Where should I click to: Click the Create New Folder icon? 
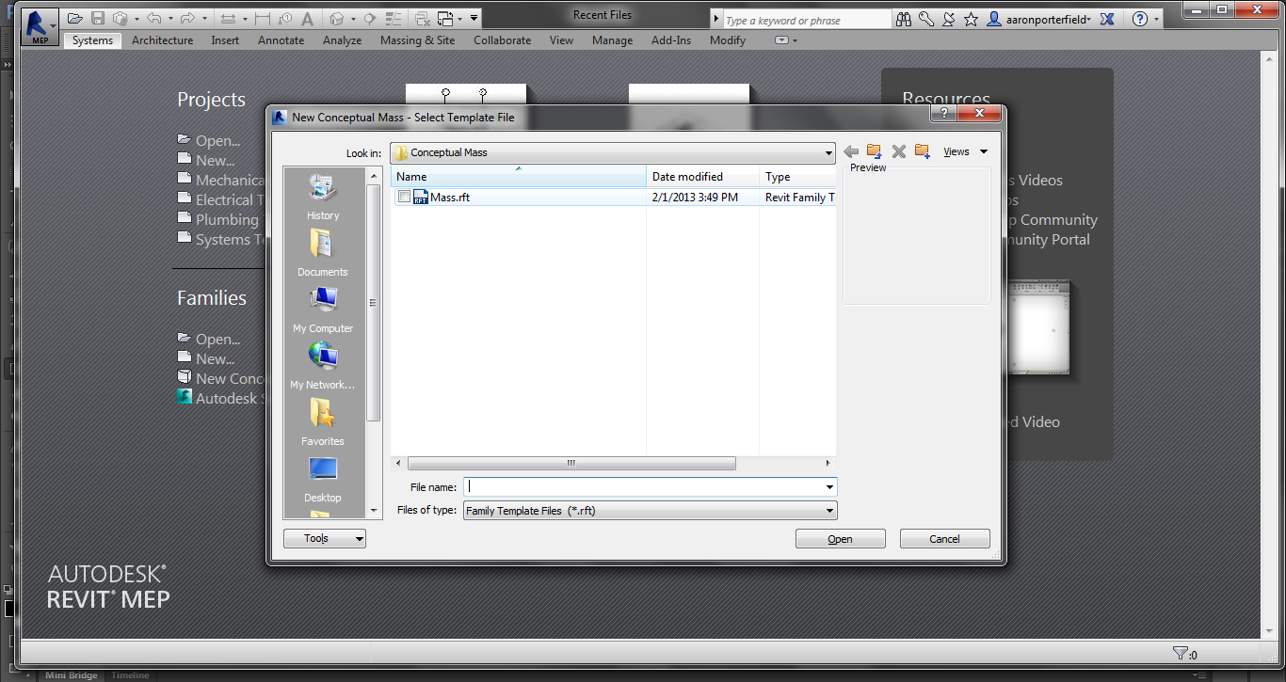923,151
